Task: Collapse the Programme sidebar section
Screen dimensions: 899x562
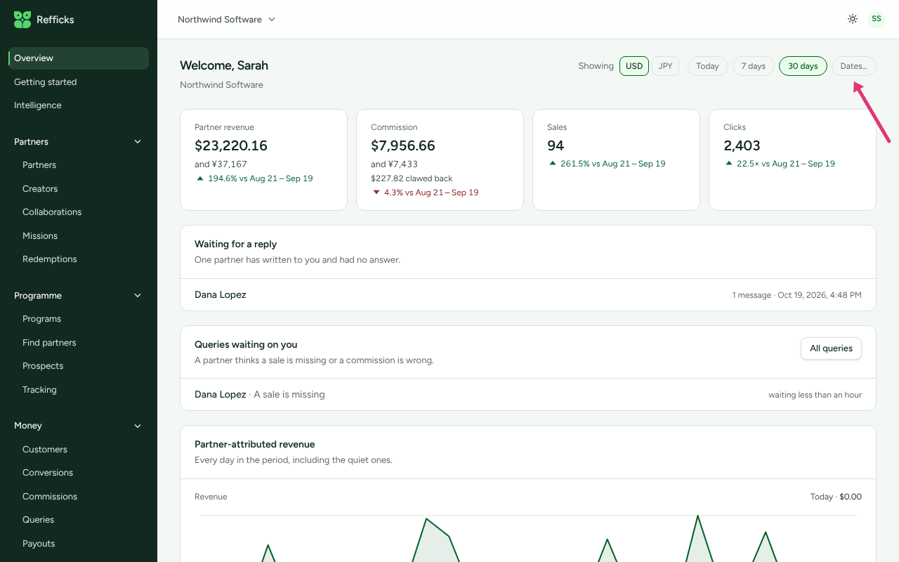Action: coord(78,296)
